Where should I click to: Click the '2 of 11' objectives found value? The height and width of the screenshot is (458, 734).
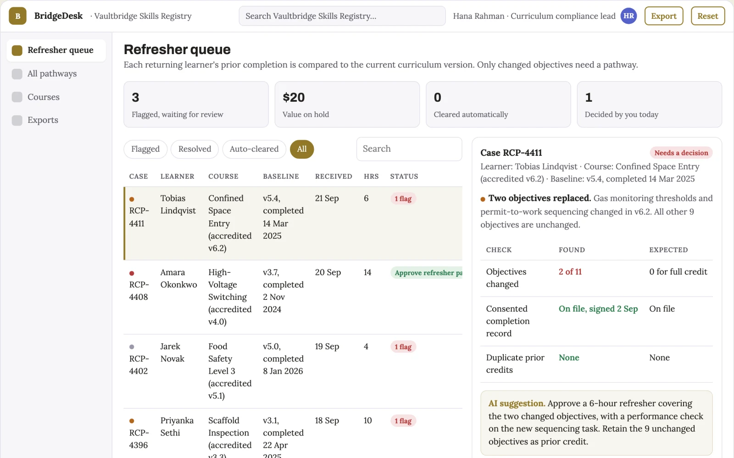(x=570, y=272)
